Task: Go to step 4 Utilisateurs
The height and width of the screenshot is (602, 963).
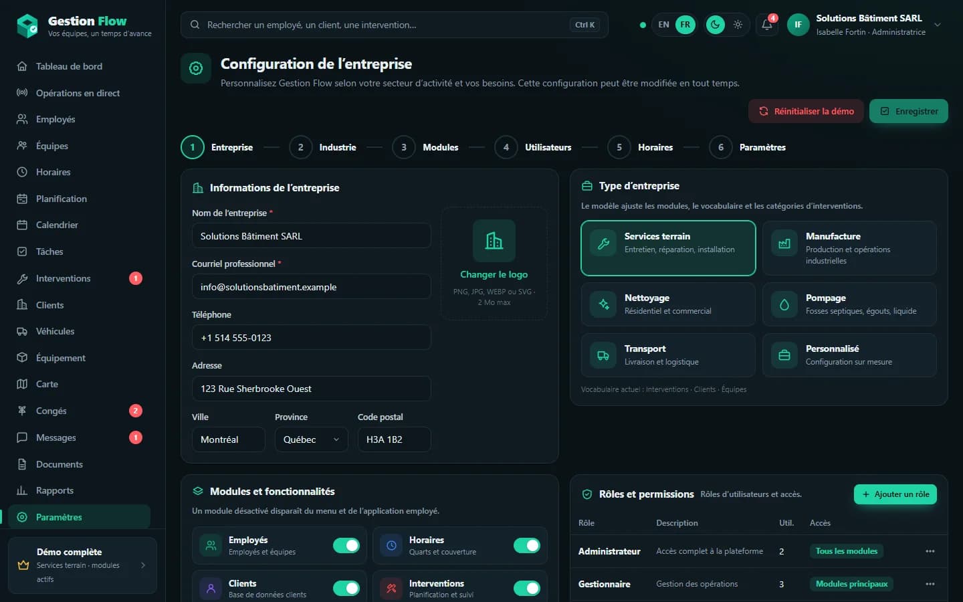Action: (x=533, y=147)
